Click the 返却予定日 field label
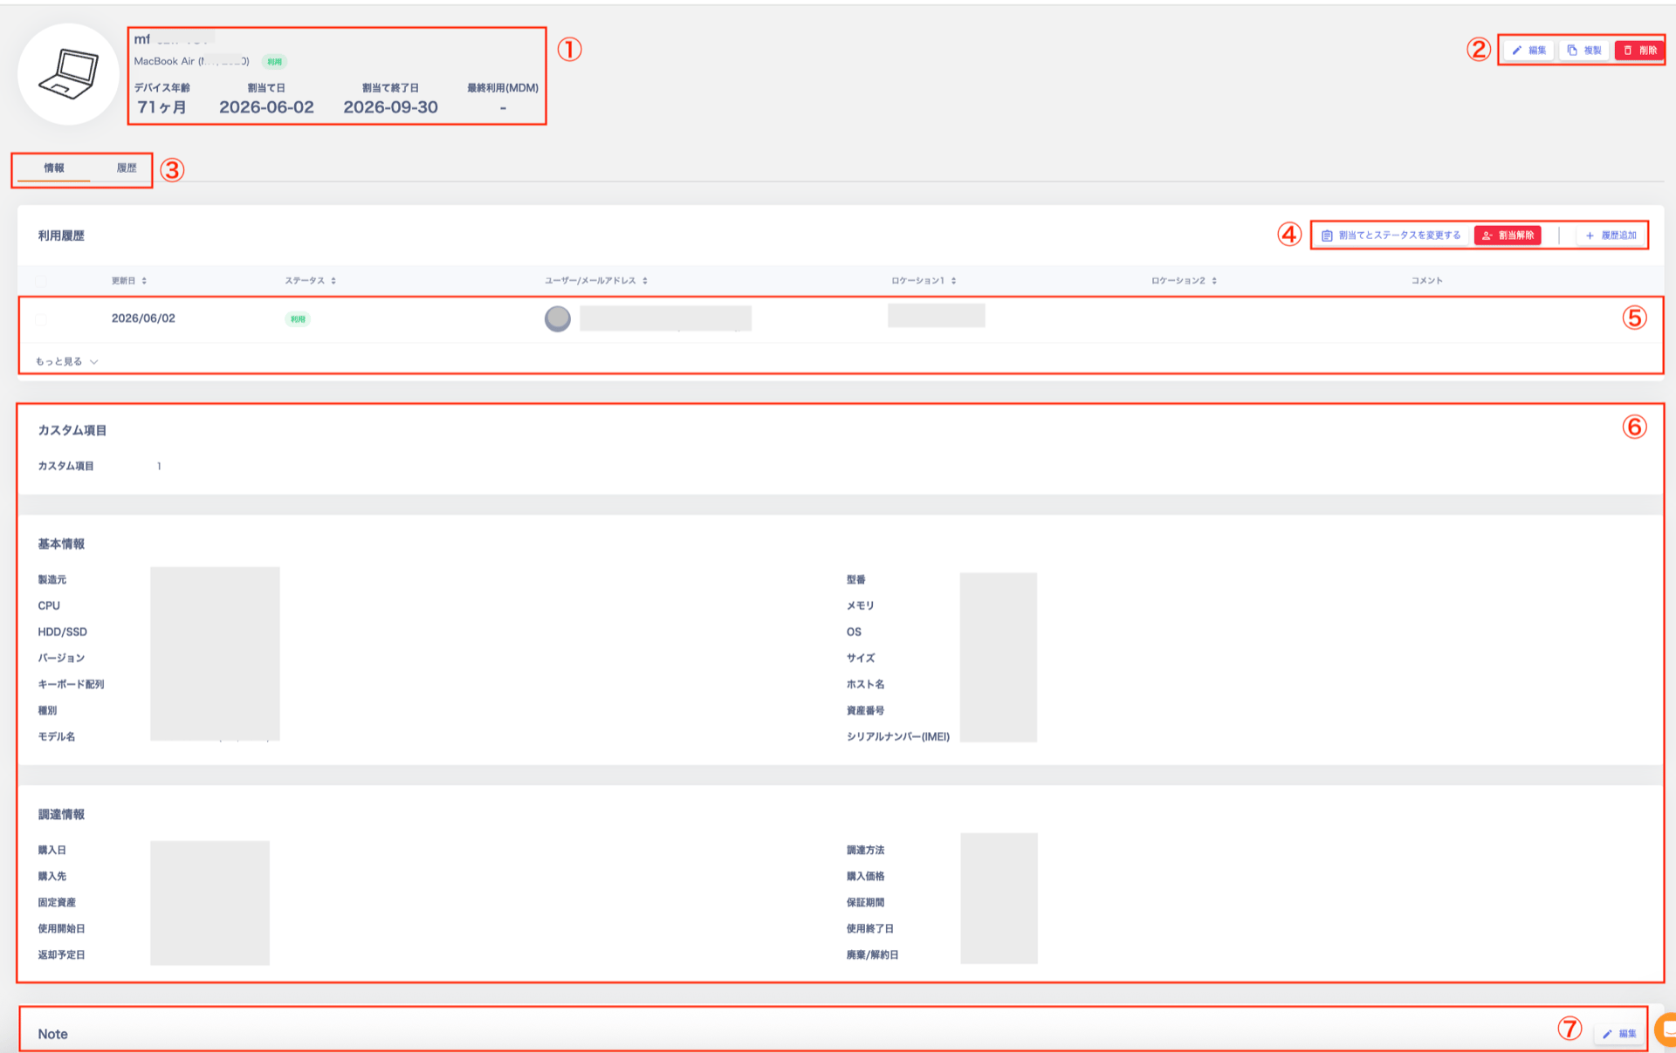This screenshot has height=1053, width=1676. click(x=61, y=954)
